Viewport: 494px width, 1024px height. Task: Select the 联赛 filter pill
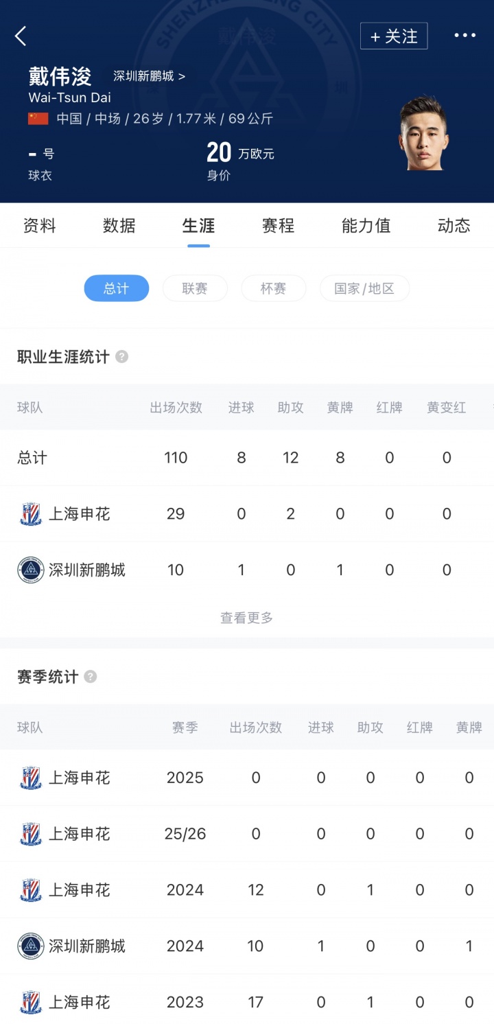point(195,289)
